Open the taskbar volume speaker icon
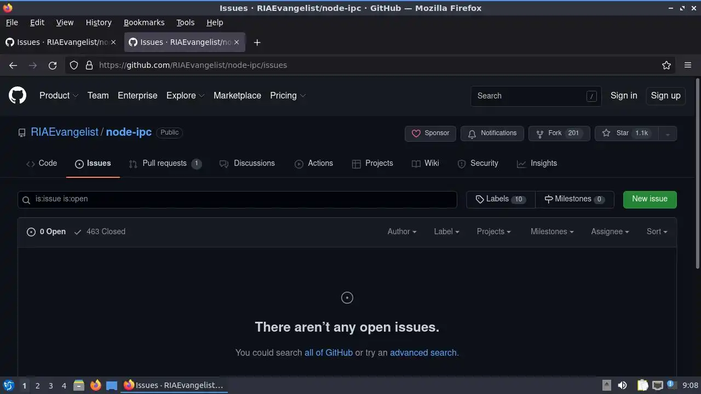Viewport: 701px width, 394px height. 622,385
